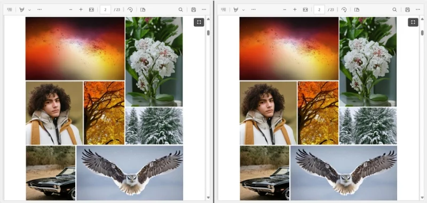Zoom in with plus in left viewer

(81, 10)
